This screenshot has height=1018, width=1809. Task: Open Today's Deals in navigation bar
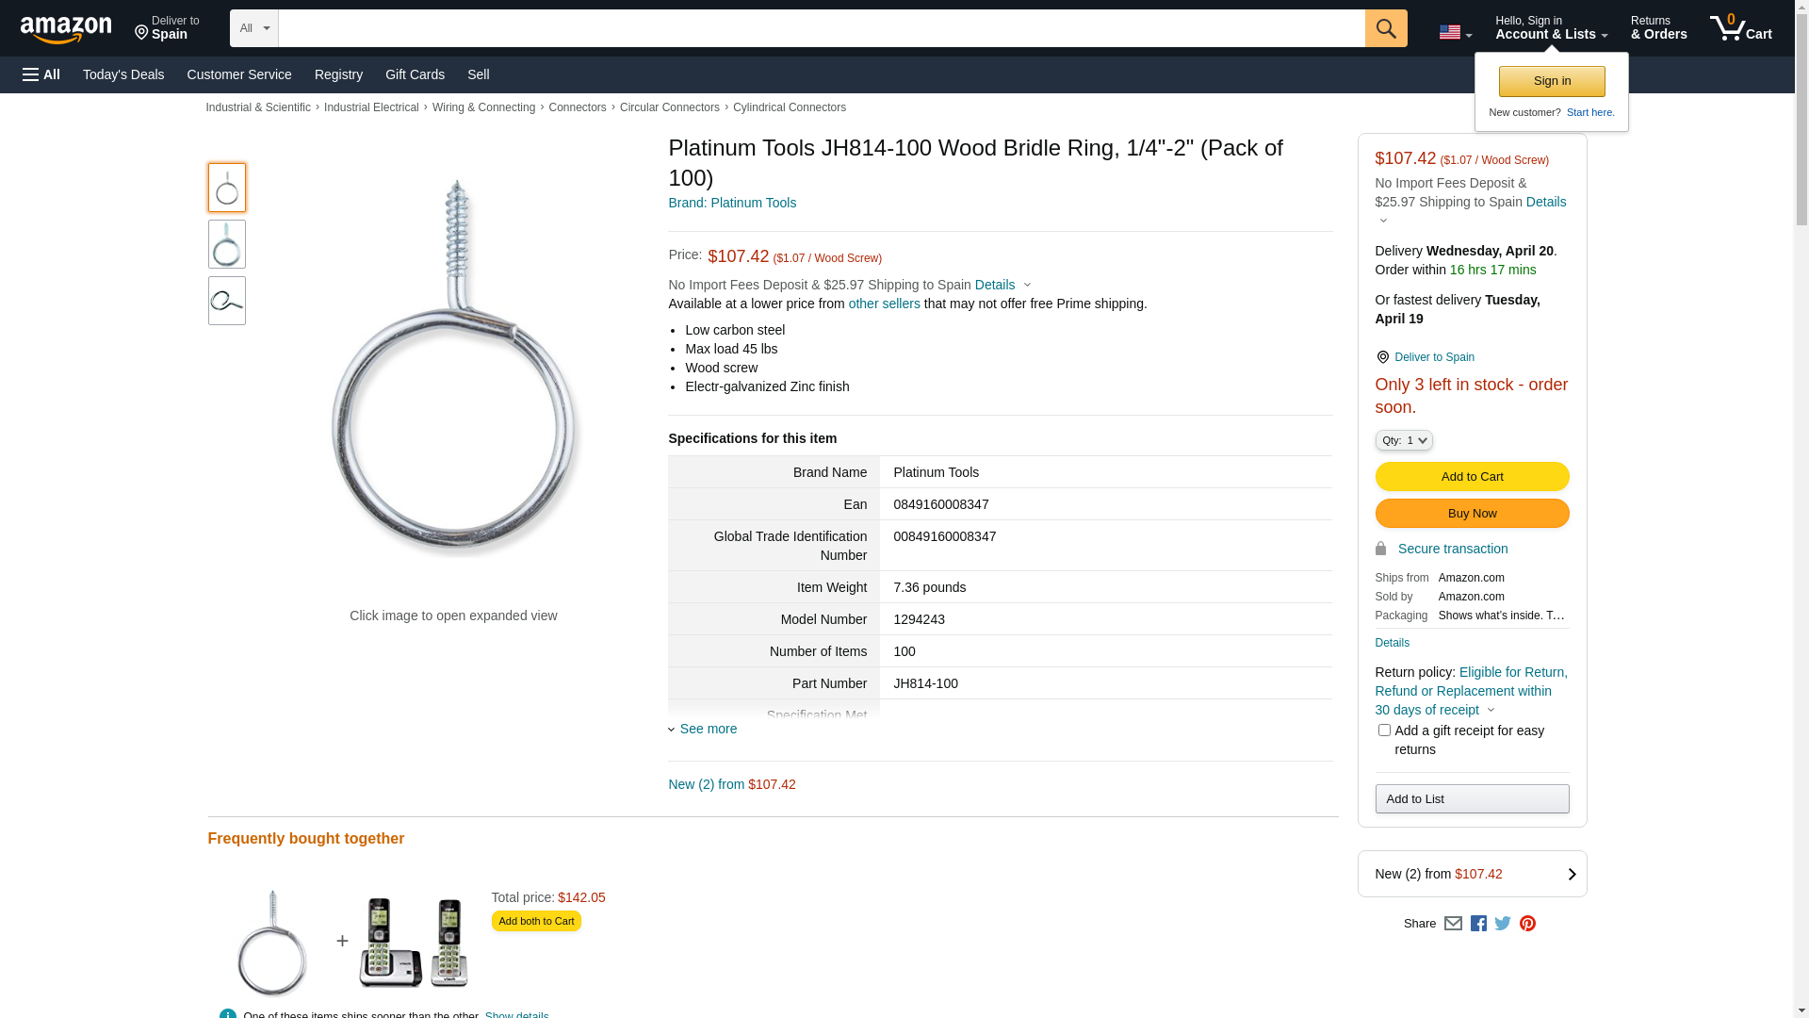[x=123, y=74]
